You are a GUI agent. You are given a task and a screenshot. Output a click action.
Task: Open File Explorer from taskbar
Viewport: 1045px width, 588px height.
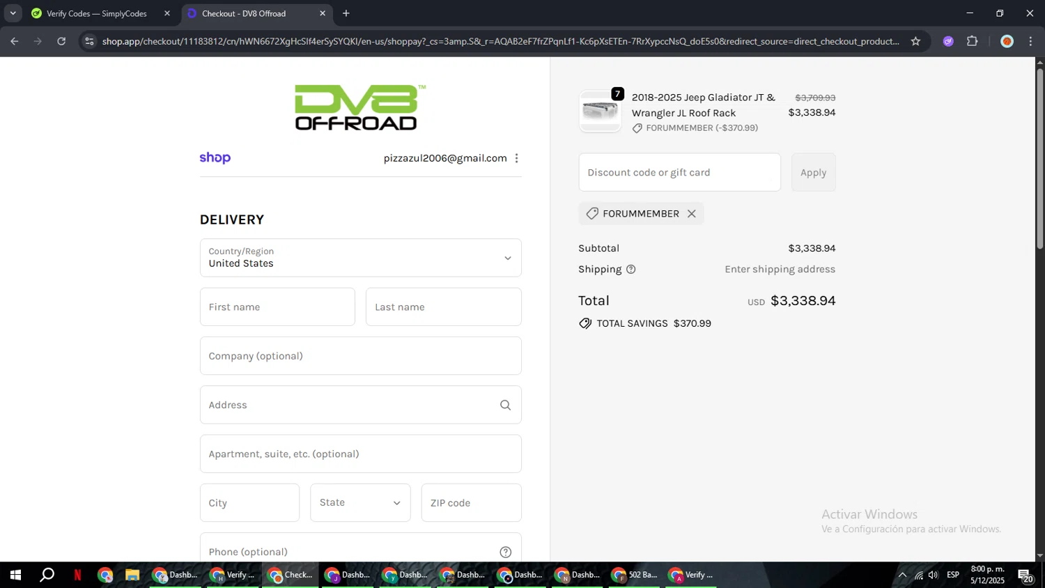point(132,575)
